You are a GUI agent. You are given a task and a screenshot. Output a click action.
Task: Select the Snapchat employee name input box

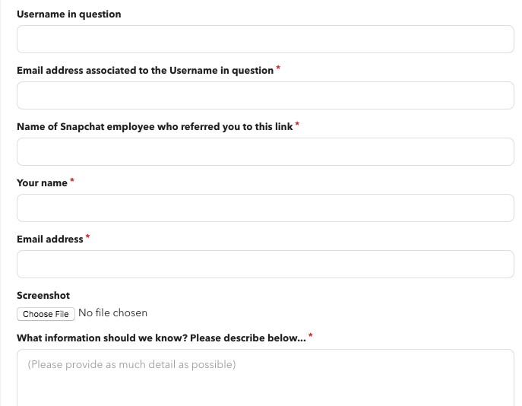[265, 152]
